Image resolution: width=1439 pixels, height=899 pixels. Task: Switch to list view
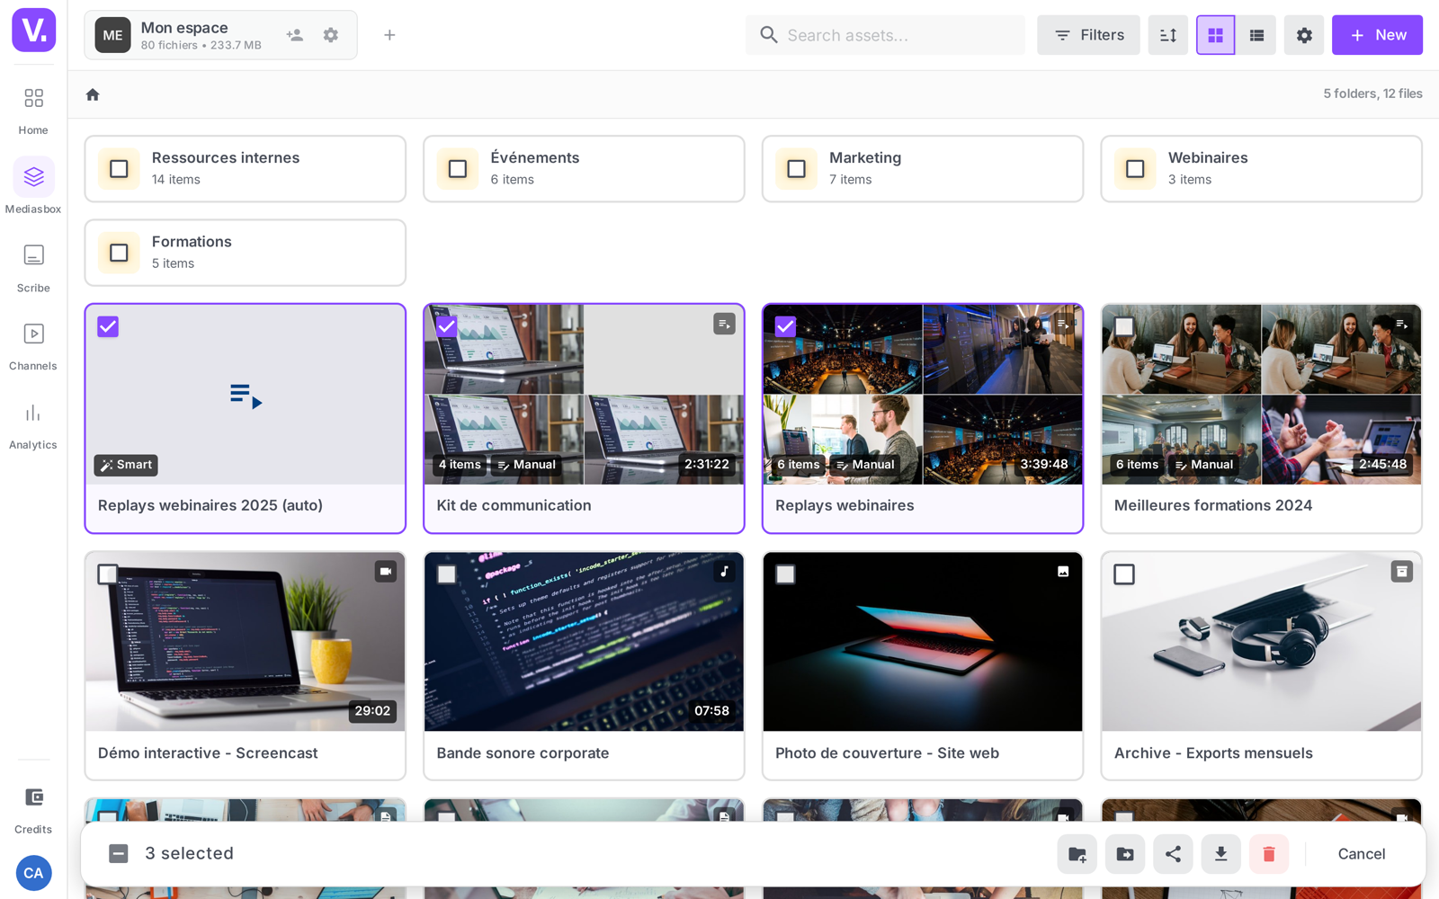click(x=1256, y=35)
